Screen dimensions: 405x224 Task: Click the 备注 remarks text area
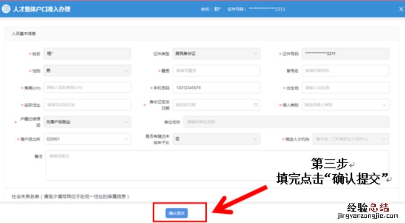point(217,165)
